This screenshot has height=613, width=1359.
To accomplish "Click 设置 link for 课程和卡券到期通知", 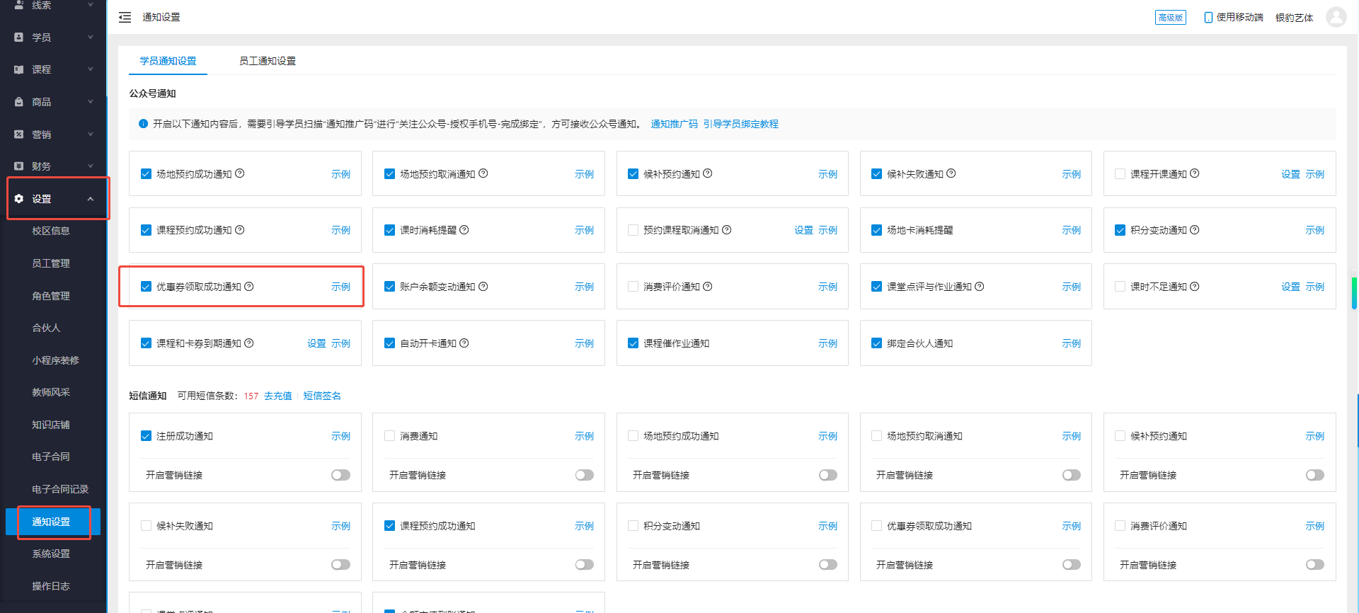I will 316,343.
